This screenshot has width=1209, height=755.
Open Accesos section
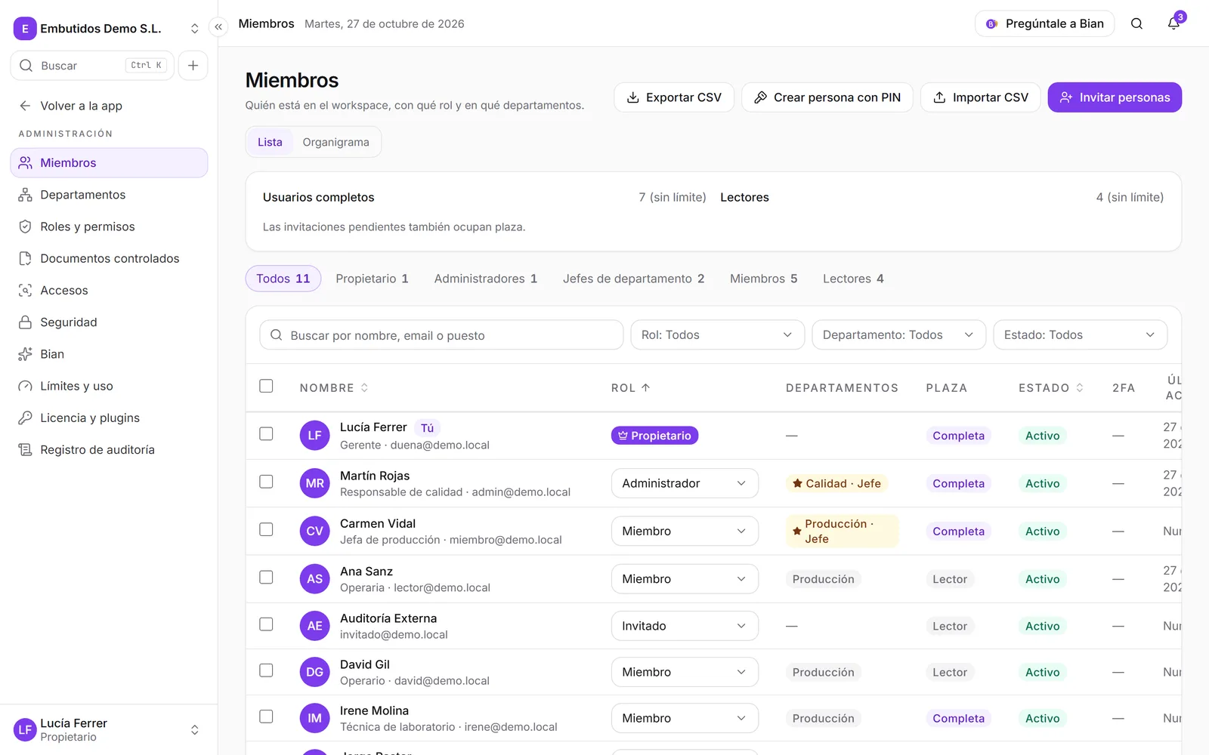tap(109, 290)
